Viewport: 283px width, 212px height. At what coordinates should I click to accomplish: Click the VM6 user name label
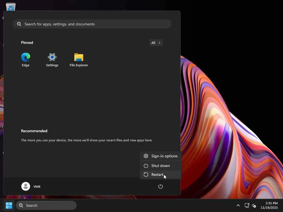click(37, 187)
